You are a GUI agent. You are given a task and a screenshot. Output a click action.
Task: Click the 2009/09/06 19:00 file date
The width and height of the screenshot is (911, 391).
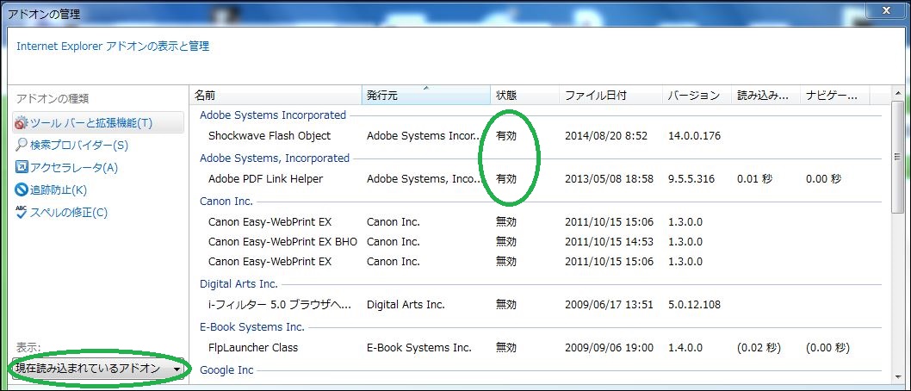coord(609,348)
